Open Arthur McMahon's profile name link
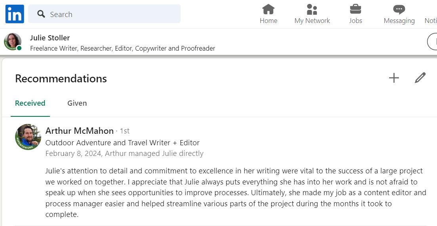Image resolution: width=437 pixels, height=226 pixels. [x=79, y=131]
